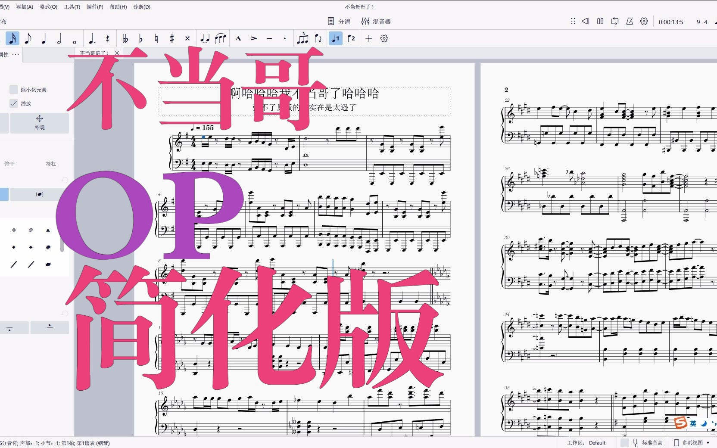The width and height of the screenshot is (717, 448).
Task: Click the plus icon in note toolbar
Action: pyautogui.click(x=369, y=38)
